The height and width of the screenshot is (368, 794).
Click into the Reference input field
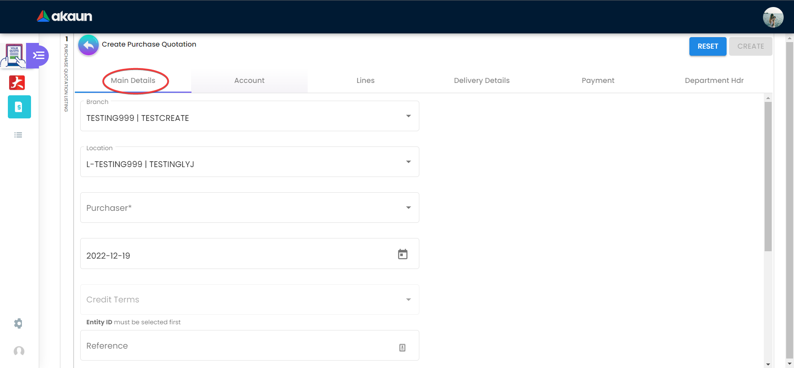(x=250, y=345)
